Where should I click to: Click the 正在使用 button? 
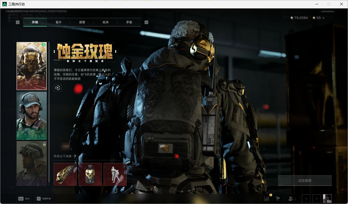[x=305, y=180]
